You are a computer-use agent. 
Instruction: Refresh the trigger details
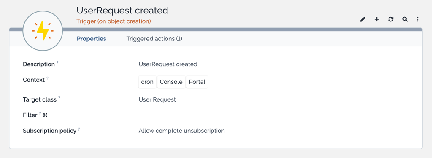pyautogui.click(x=391, y=19)
